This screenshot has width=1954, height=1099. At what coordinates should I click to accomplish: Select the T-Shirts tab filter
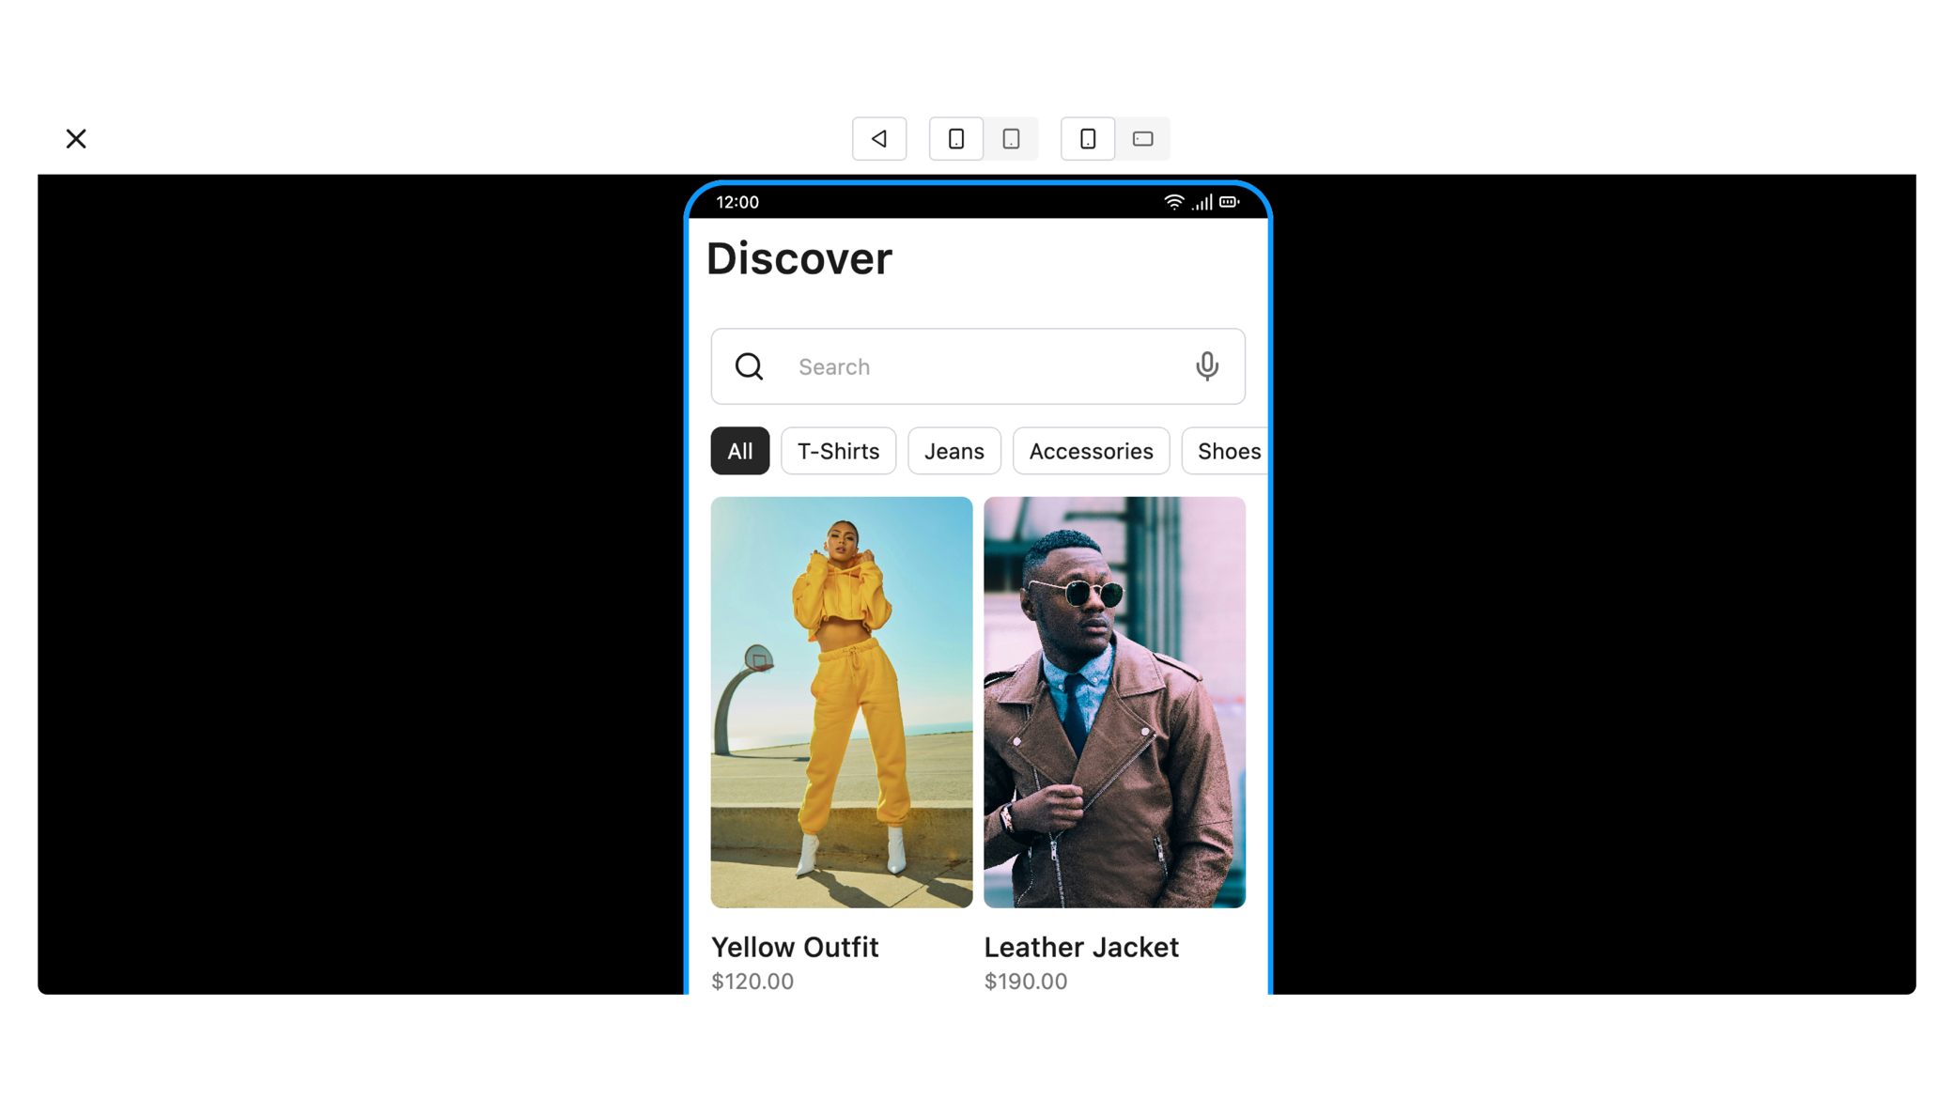[837, 450]
